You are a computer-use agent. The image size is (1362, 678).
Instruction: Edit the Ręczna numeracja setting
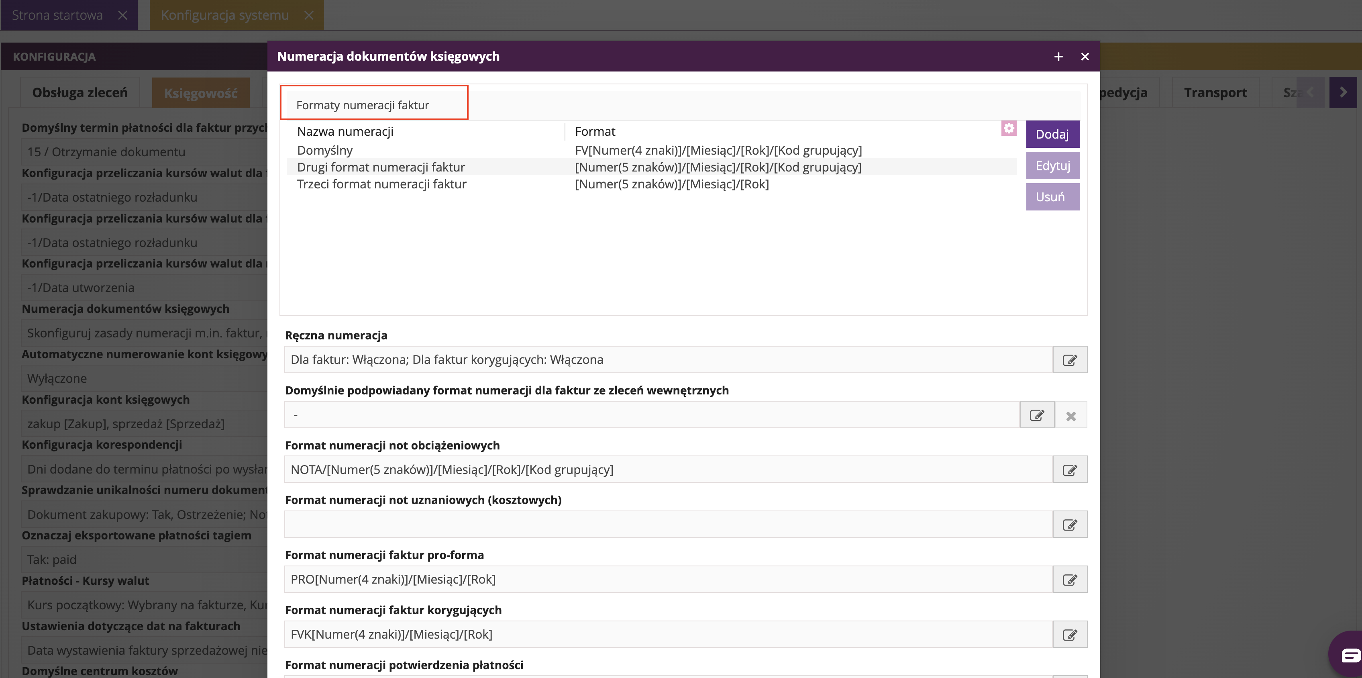(1070, 360)
